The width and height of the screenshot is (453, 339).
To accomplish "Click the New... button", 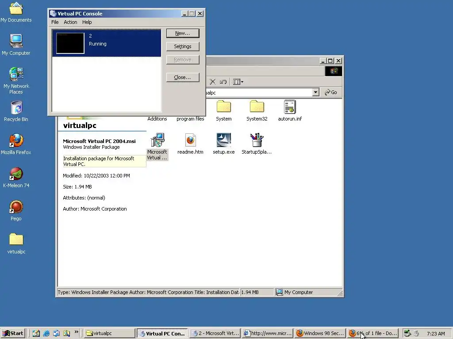I will (x=183, y=33).
